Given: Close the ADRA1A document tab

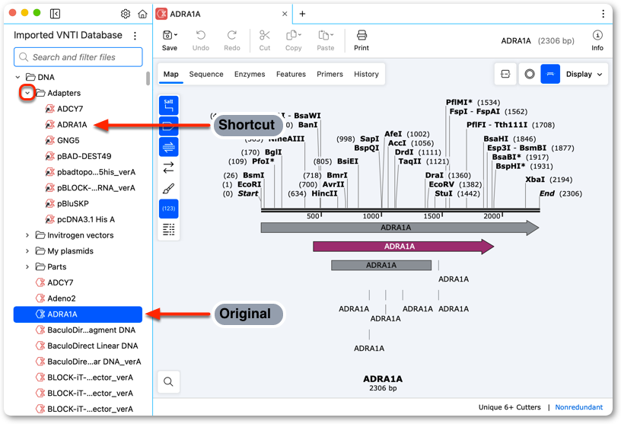Looking at the screenshot, I should (x=285, y=14).
